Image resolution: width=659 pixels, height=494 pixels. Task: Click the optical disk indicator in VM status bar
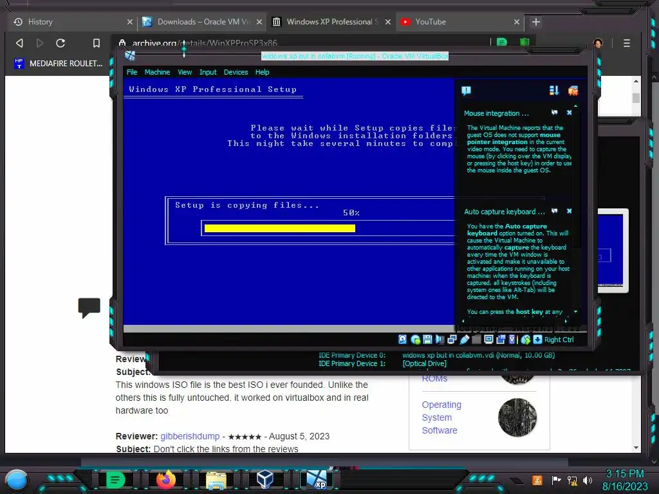[415, 340]
